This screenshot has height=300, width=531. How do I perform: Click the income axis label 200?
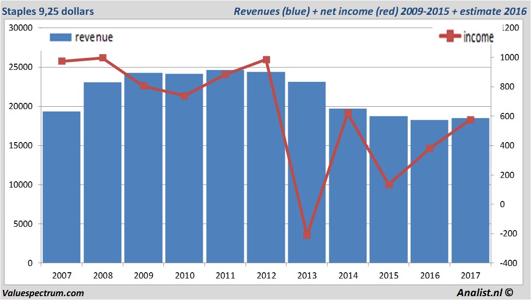(x=507, y=175)
